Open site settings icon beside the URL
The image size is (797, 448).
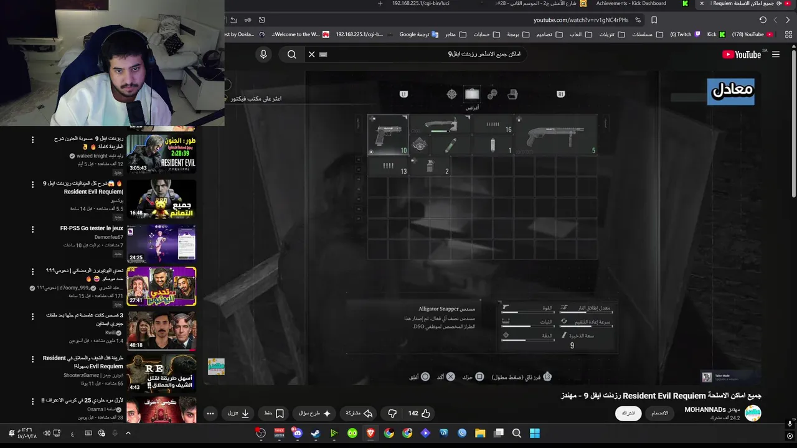(638, 20)
